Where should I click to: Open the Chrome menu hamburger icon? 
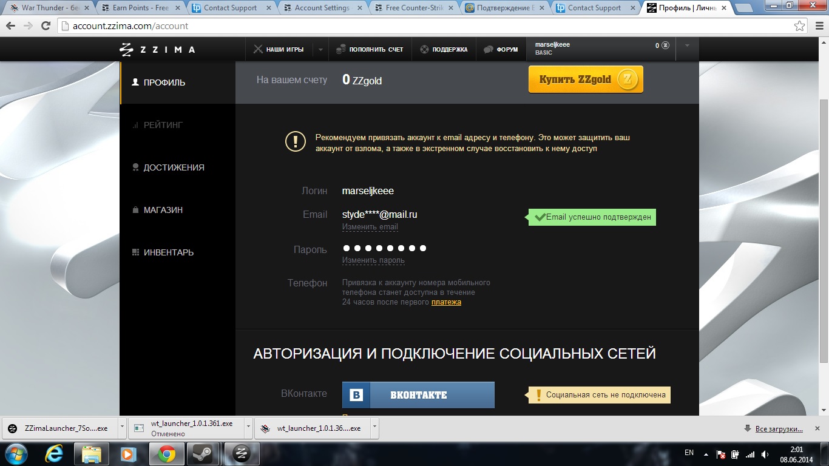tap(818, 26)
